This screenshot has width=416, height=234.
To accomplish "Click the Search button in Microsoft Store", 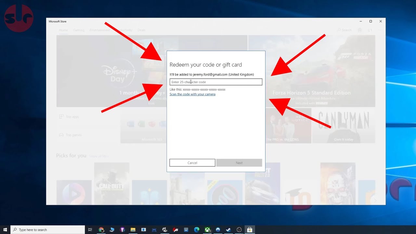I will tap(344, 30).
